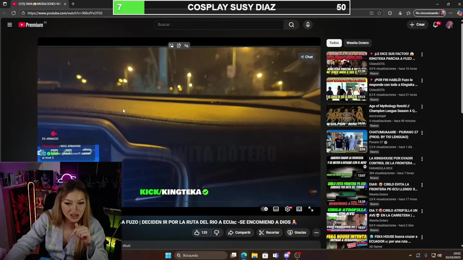The width and height of the screenshot is (463, 260).
Task: Open options for Age of Mythology Retold video
Action: coord(422,107)
